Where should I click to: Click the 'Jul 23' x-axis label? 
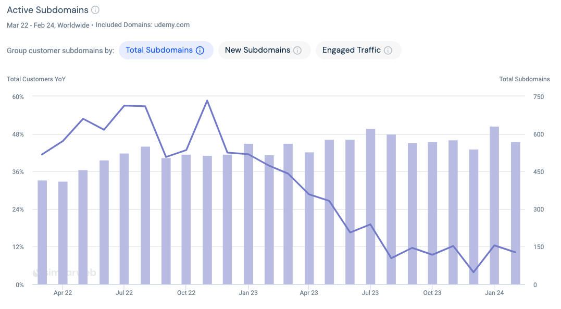click(370, 293)
